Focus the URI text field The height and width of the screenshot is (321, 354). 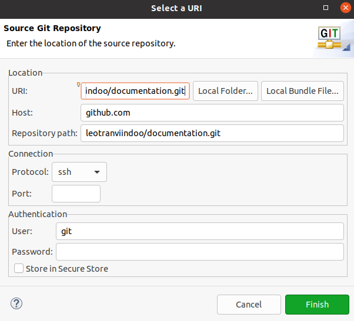pos(135,91)
